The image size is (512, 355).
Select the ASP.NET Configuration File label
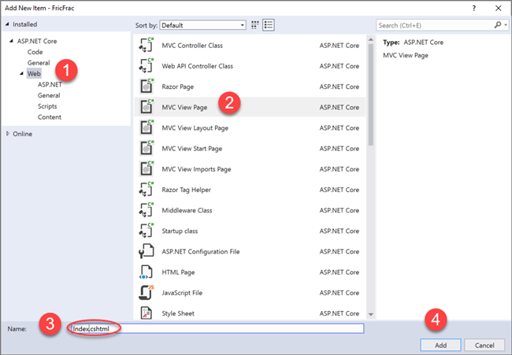pyautogui.click(x=201, y=251)
